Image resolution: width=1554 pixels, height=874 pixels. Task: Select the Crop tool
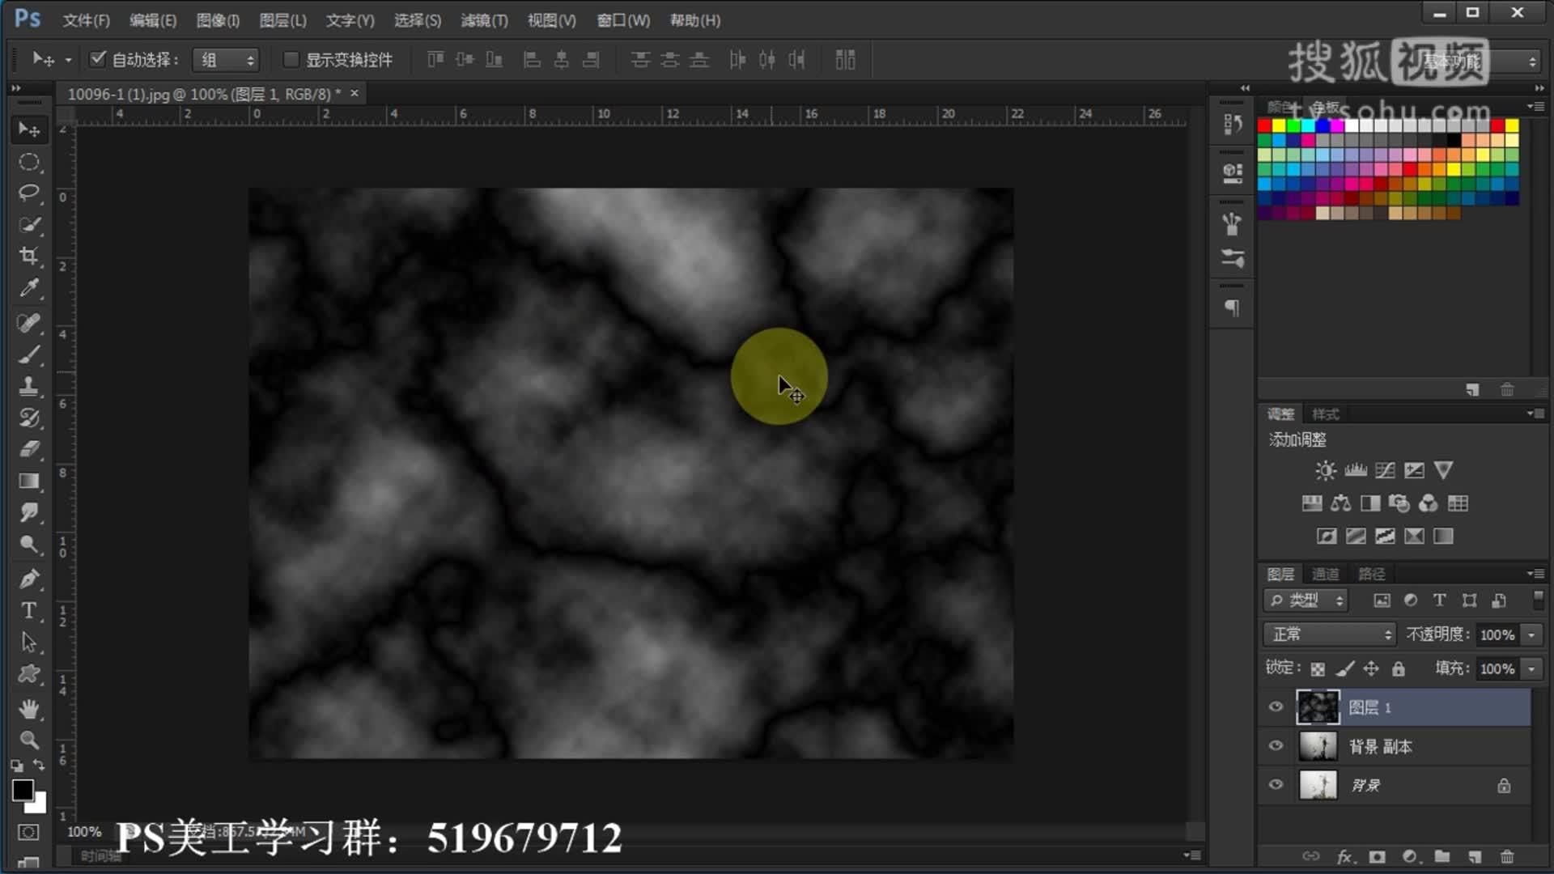pos(29,257)
